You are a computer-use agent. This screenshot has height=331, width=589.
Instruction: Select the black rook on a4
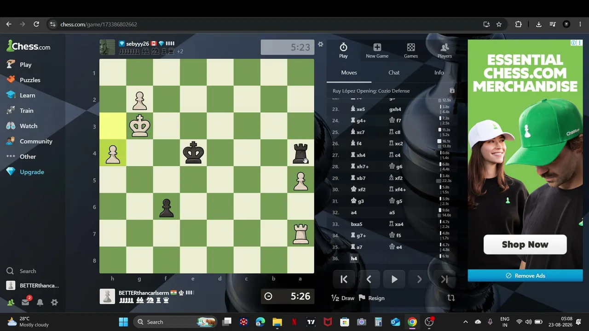coord(300,153)
